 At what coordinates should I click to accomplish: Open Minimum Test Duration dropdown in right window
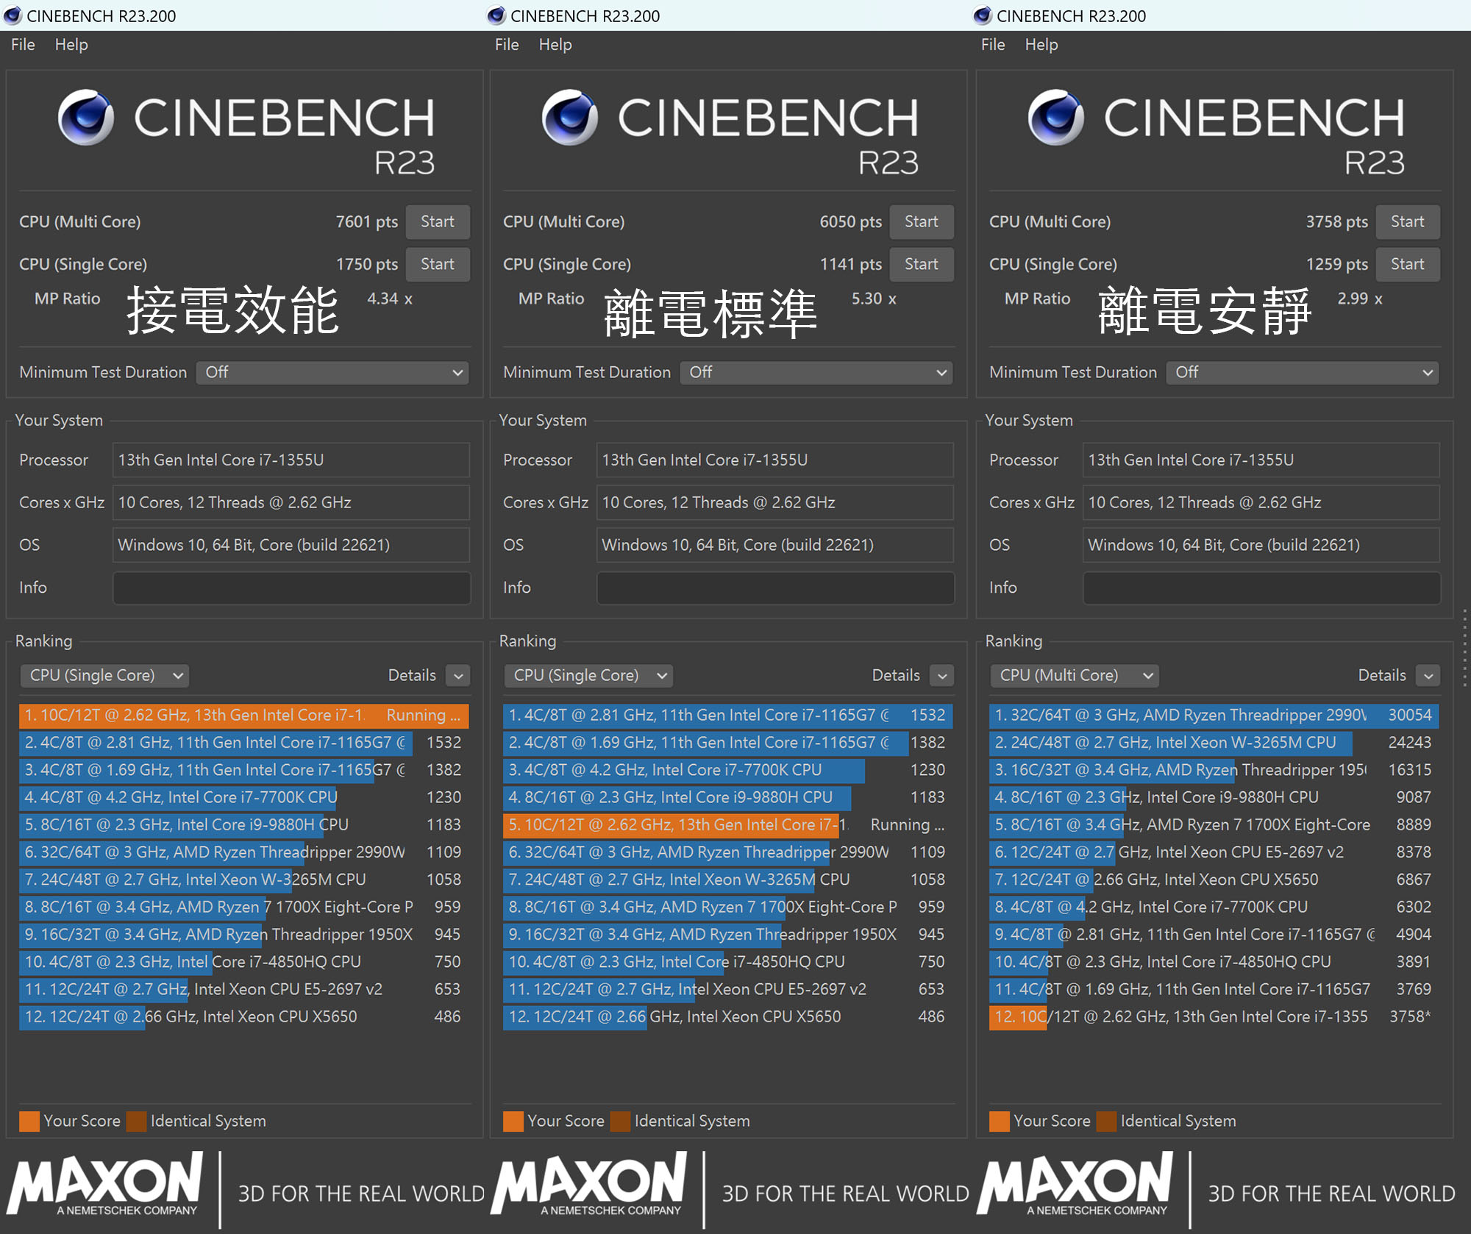click(x=1303, y=373)
